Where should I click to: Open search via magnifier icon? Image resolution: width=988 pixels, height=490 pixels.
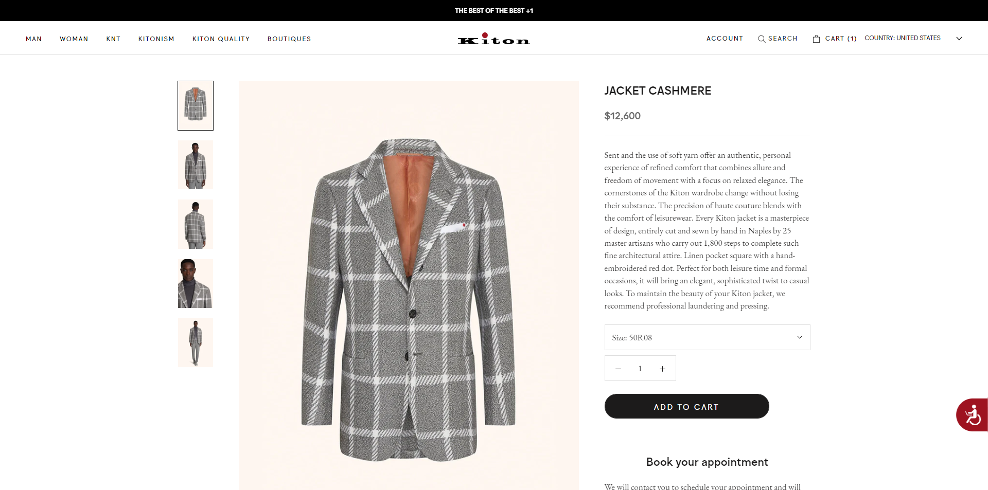(762, 39)
